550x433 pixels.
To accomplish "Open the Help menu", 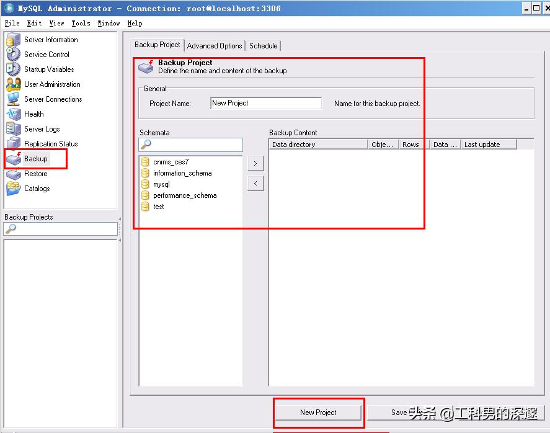I will tap(135, 23).
